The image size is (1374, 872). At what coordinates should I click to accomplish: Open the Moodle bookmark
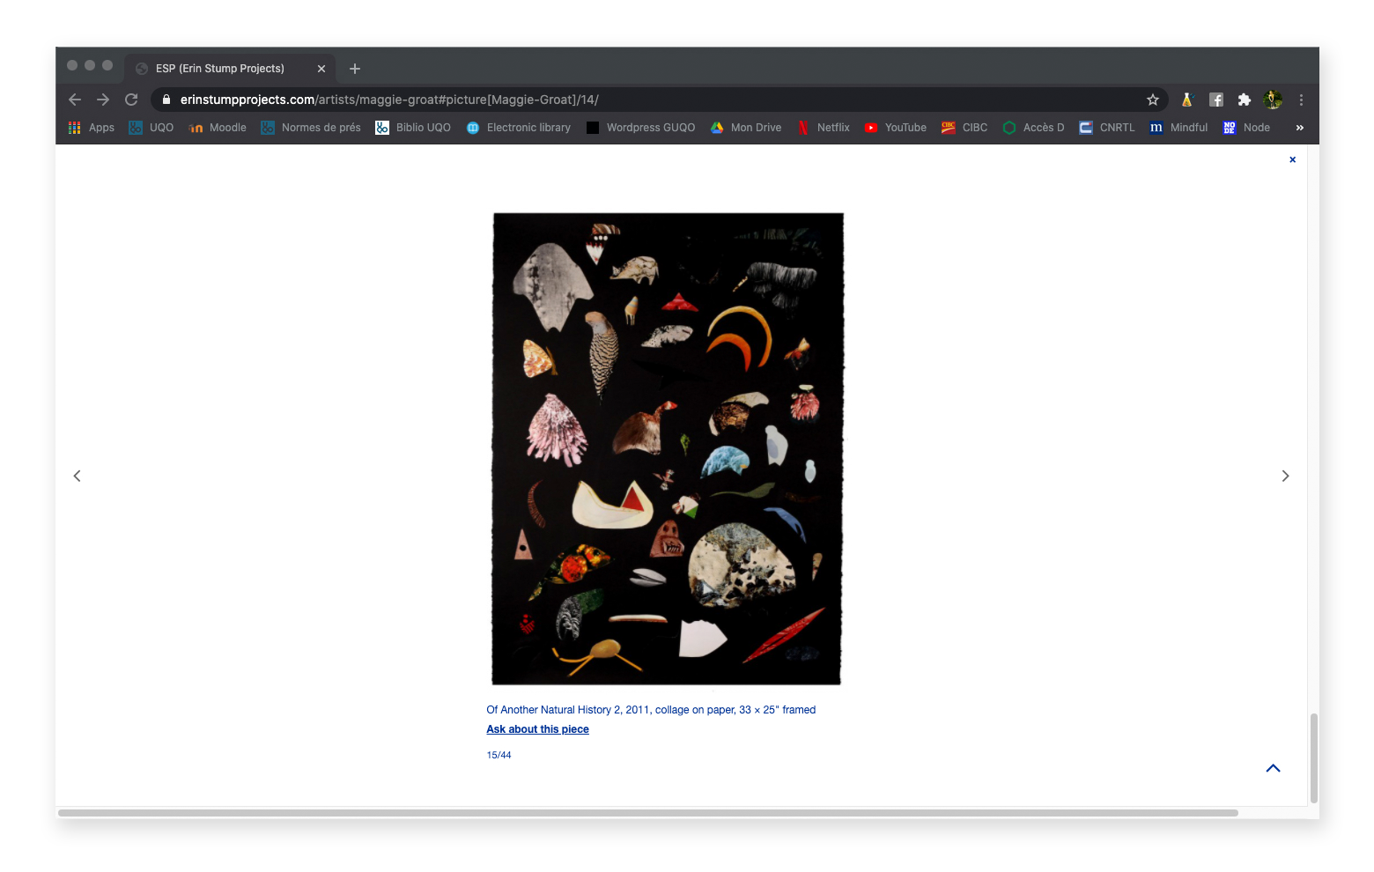pyautogui.click(x=218, y=128)
